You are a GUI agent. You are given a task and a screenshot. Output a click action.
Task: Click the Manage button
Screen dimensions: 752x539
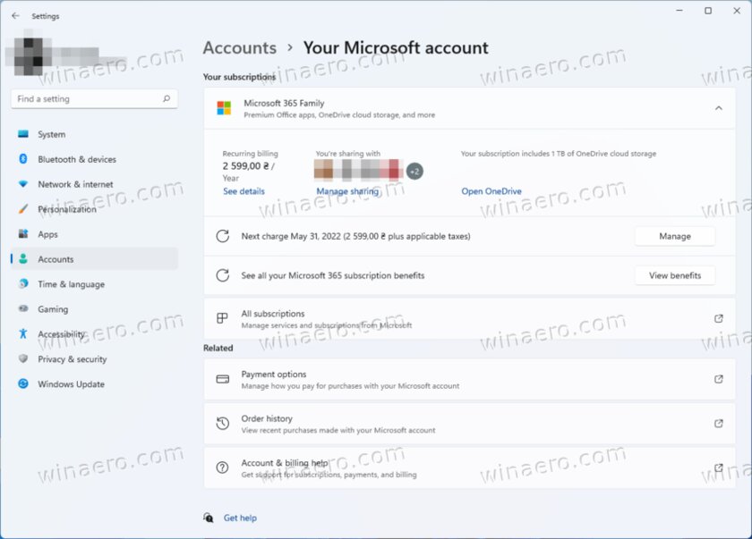click(675, 236)
